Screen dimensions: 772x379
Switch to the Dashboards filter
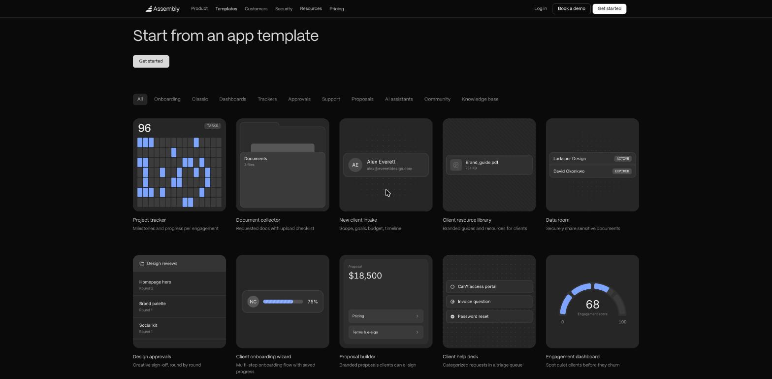click(232, 99)
